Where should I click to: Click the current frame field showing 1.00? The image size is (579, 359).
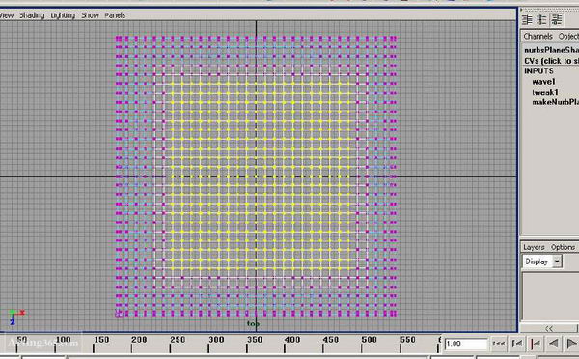pyautogui.click(x=466, y=344)
